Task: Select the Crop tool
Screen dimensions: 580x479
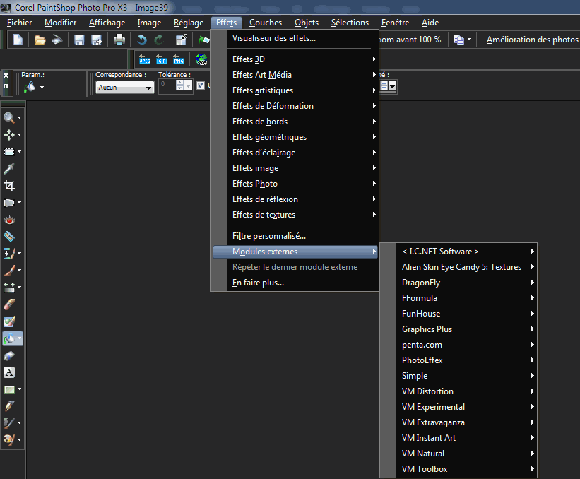Action: (x=9, y=185)
